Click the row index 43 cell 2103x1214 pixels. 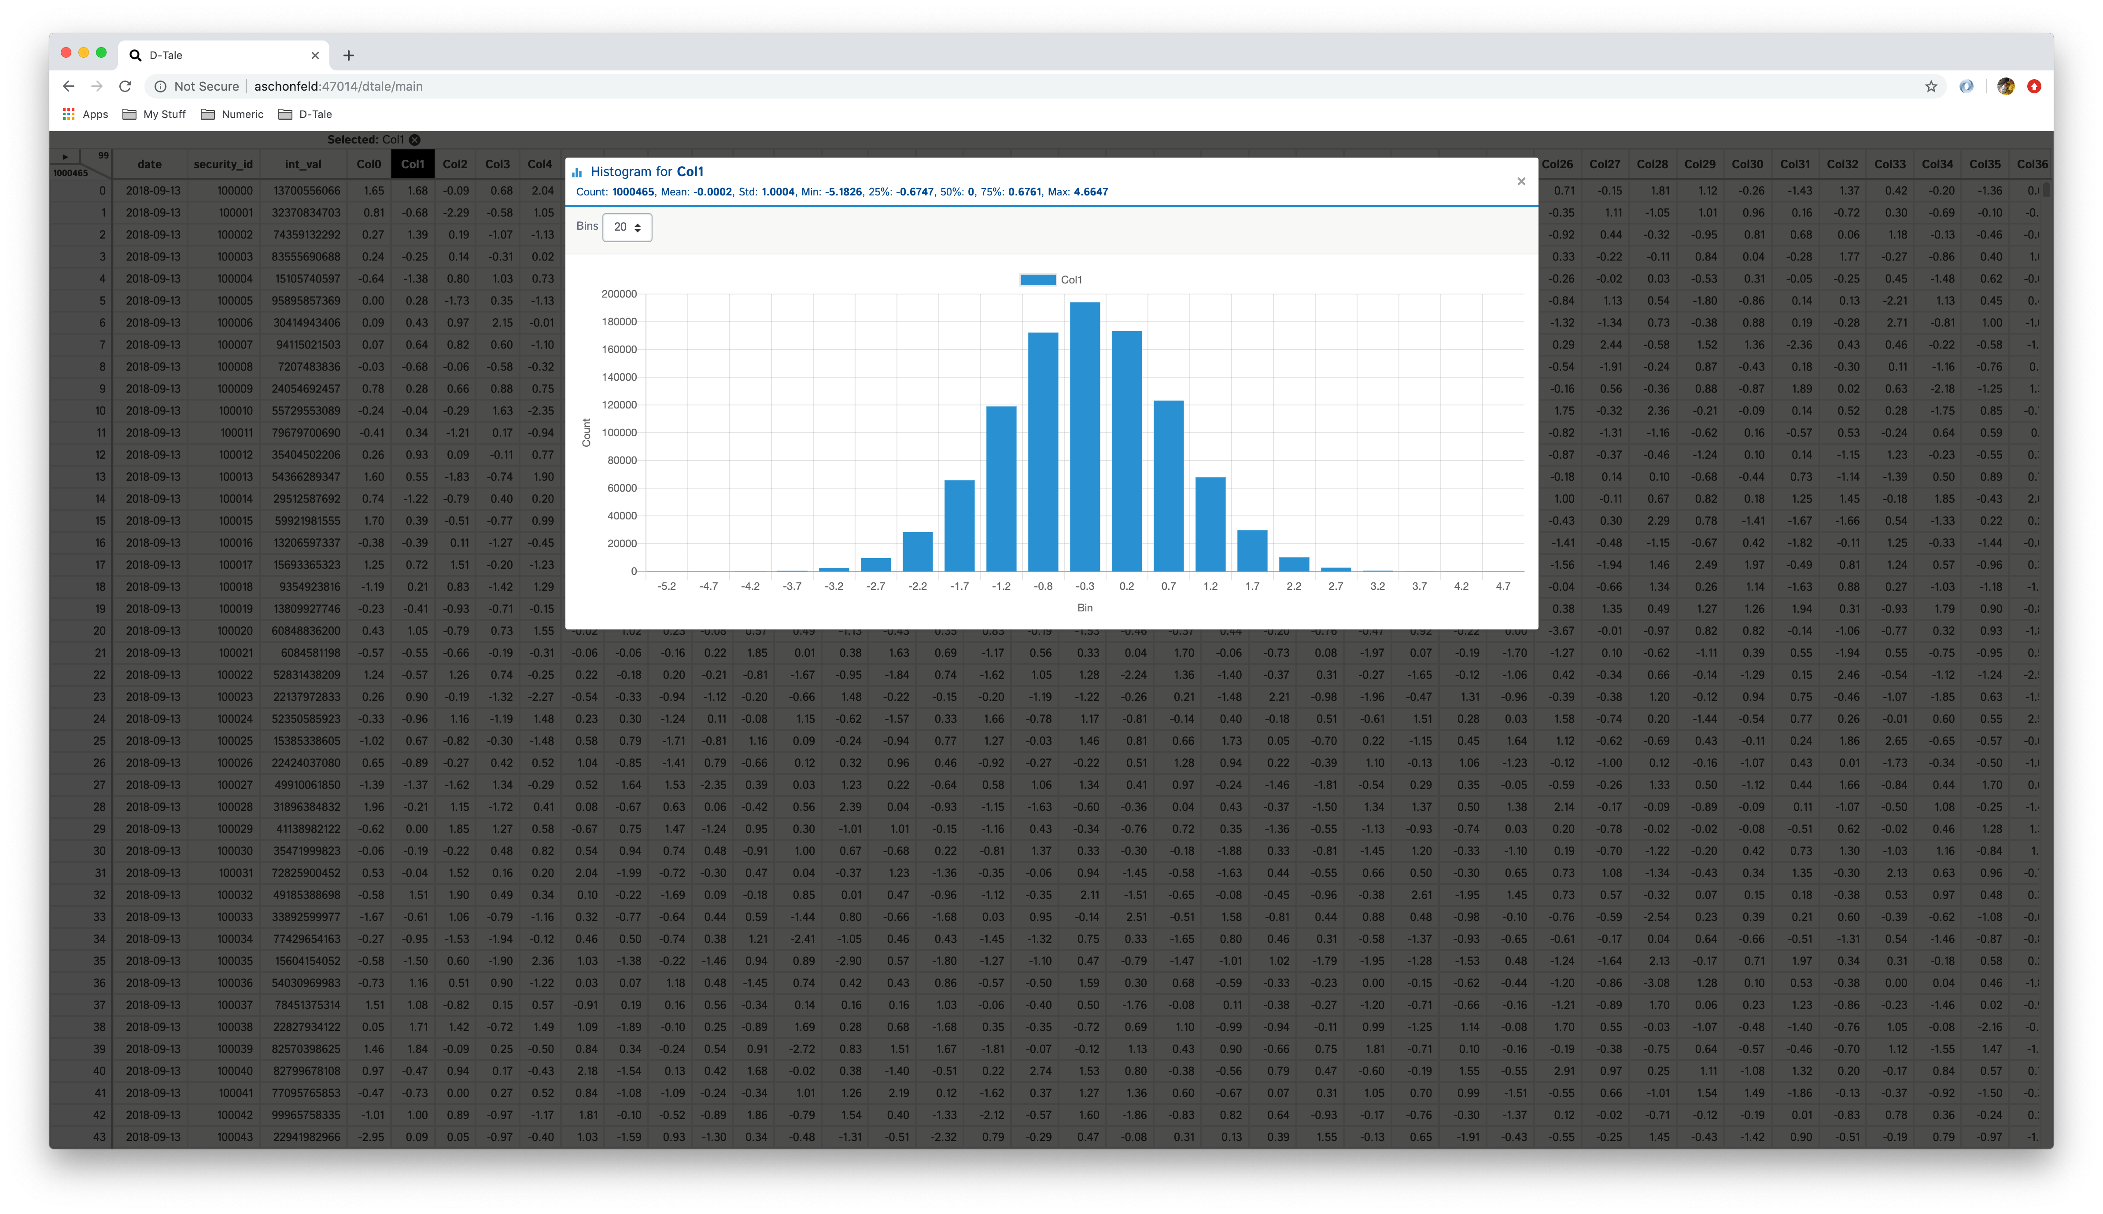pos(81,1137)
